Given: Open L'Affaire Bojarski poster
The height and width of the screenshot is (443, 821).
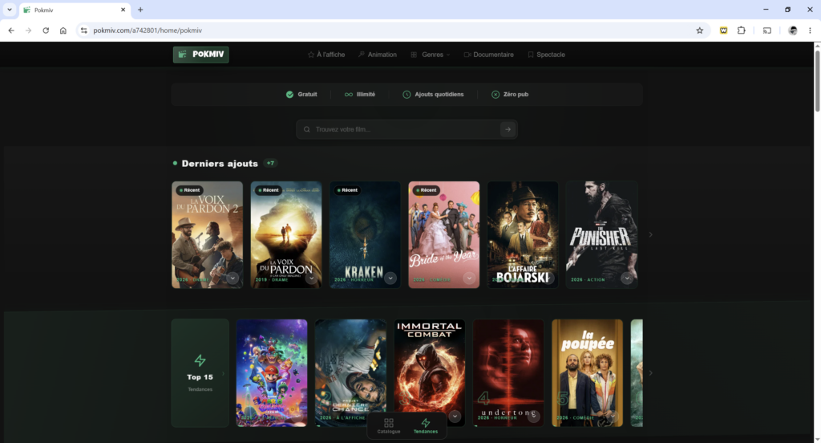Looking at the screenshot, I should click(523, 234).
